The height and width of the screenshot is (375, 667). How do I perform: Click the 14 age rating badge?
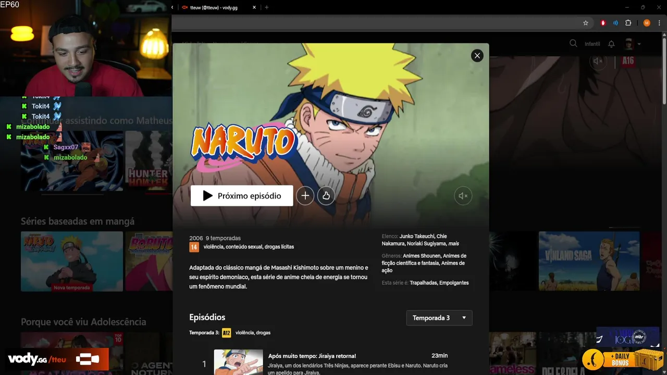tap(194, 247)
